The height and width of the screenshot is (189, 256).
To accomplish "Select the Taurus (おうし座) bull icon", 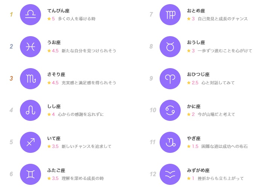I will point(170,47).
